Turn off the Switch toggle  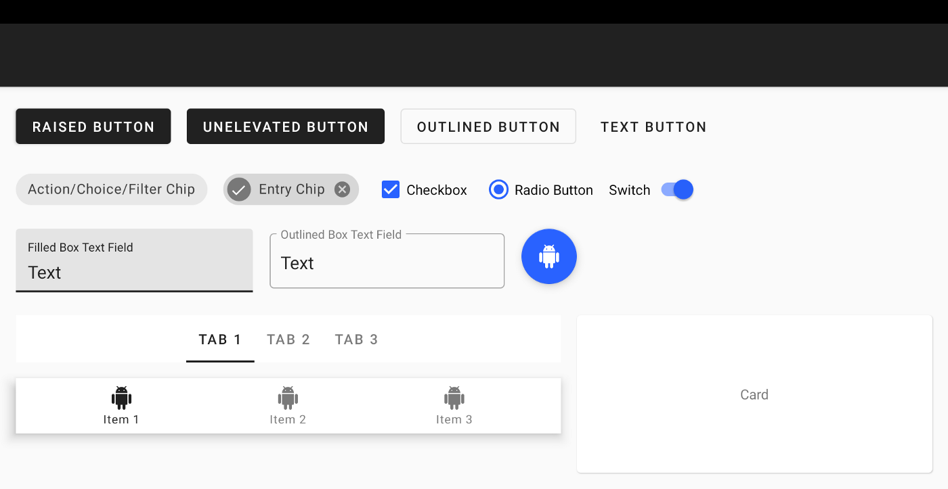pyautogui.click(x=677, y=189)
